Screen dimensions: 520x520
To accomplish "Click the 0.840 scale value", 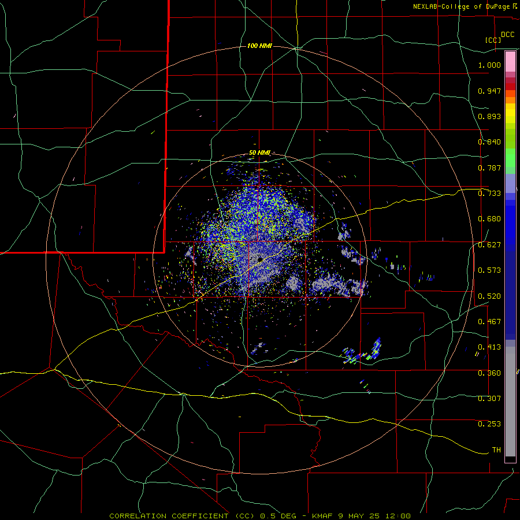I will point(489,142).
